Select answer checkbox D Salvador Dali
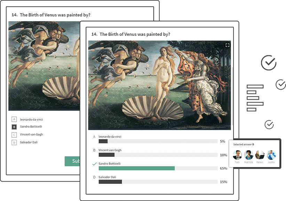Image resolution: width=286 pixels, height=201 pixels. point(14,143)
